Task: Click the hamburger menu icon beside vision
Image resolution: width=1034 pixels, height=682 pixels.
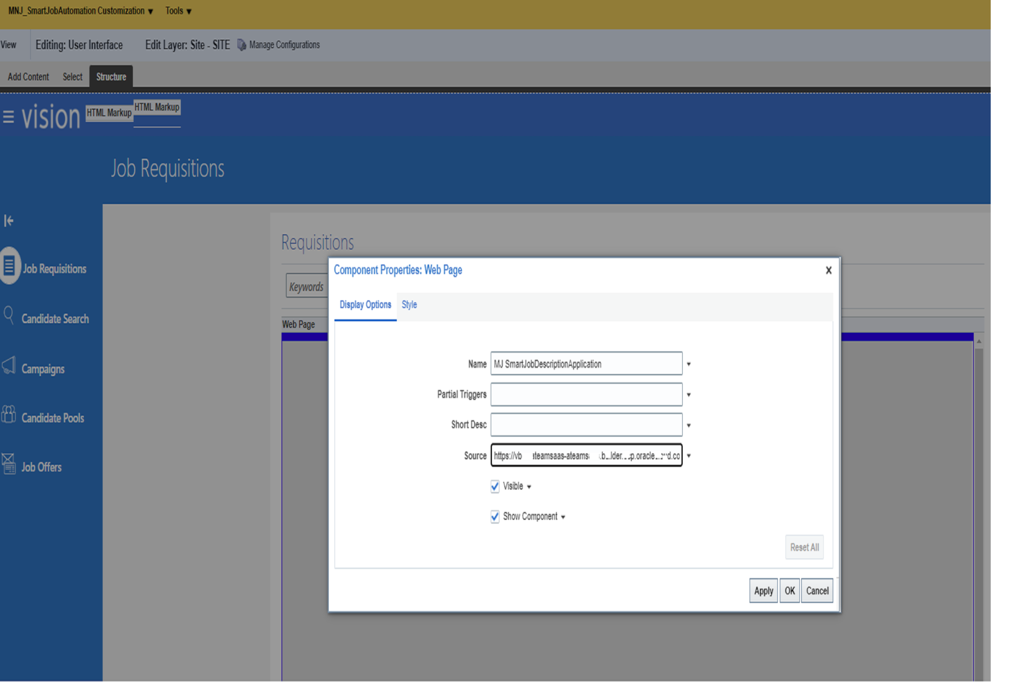Action: [8, 116]
